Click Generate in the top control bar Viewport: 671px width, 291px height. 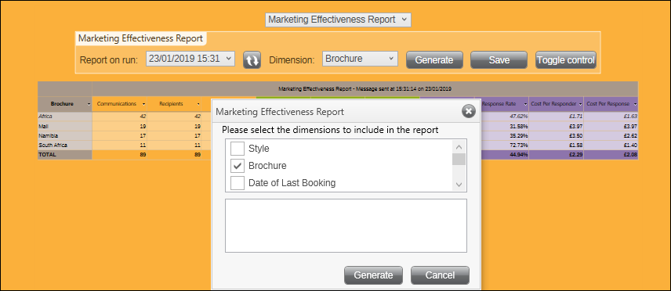434,59
